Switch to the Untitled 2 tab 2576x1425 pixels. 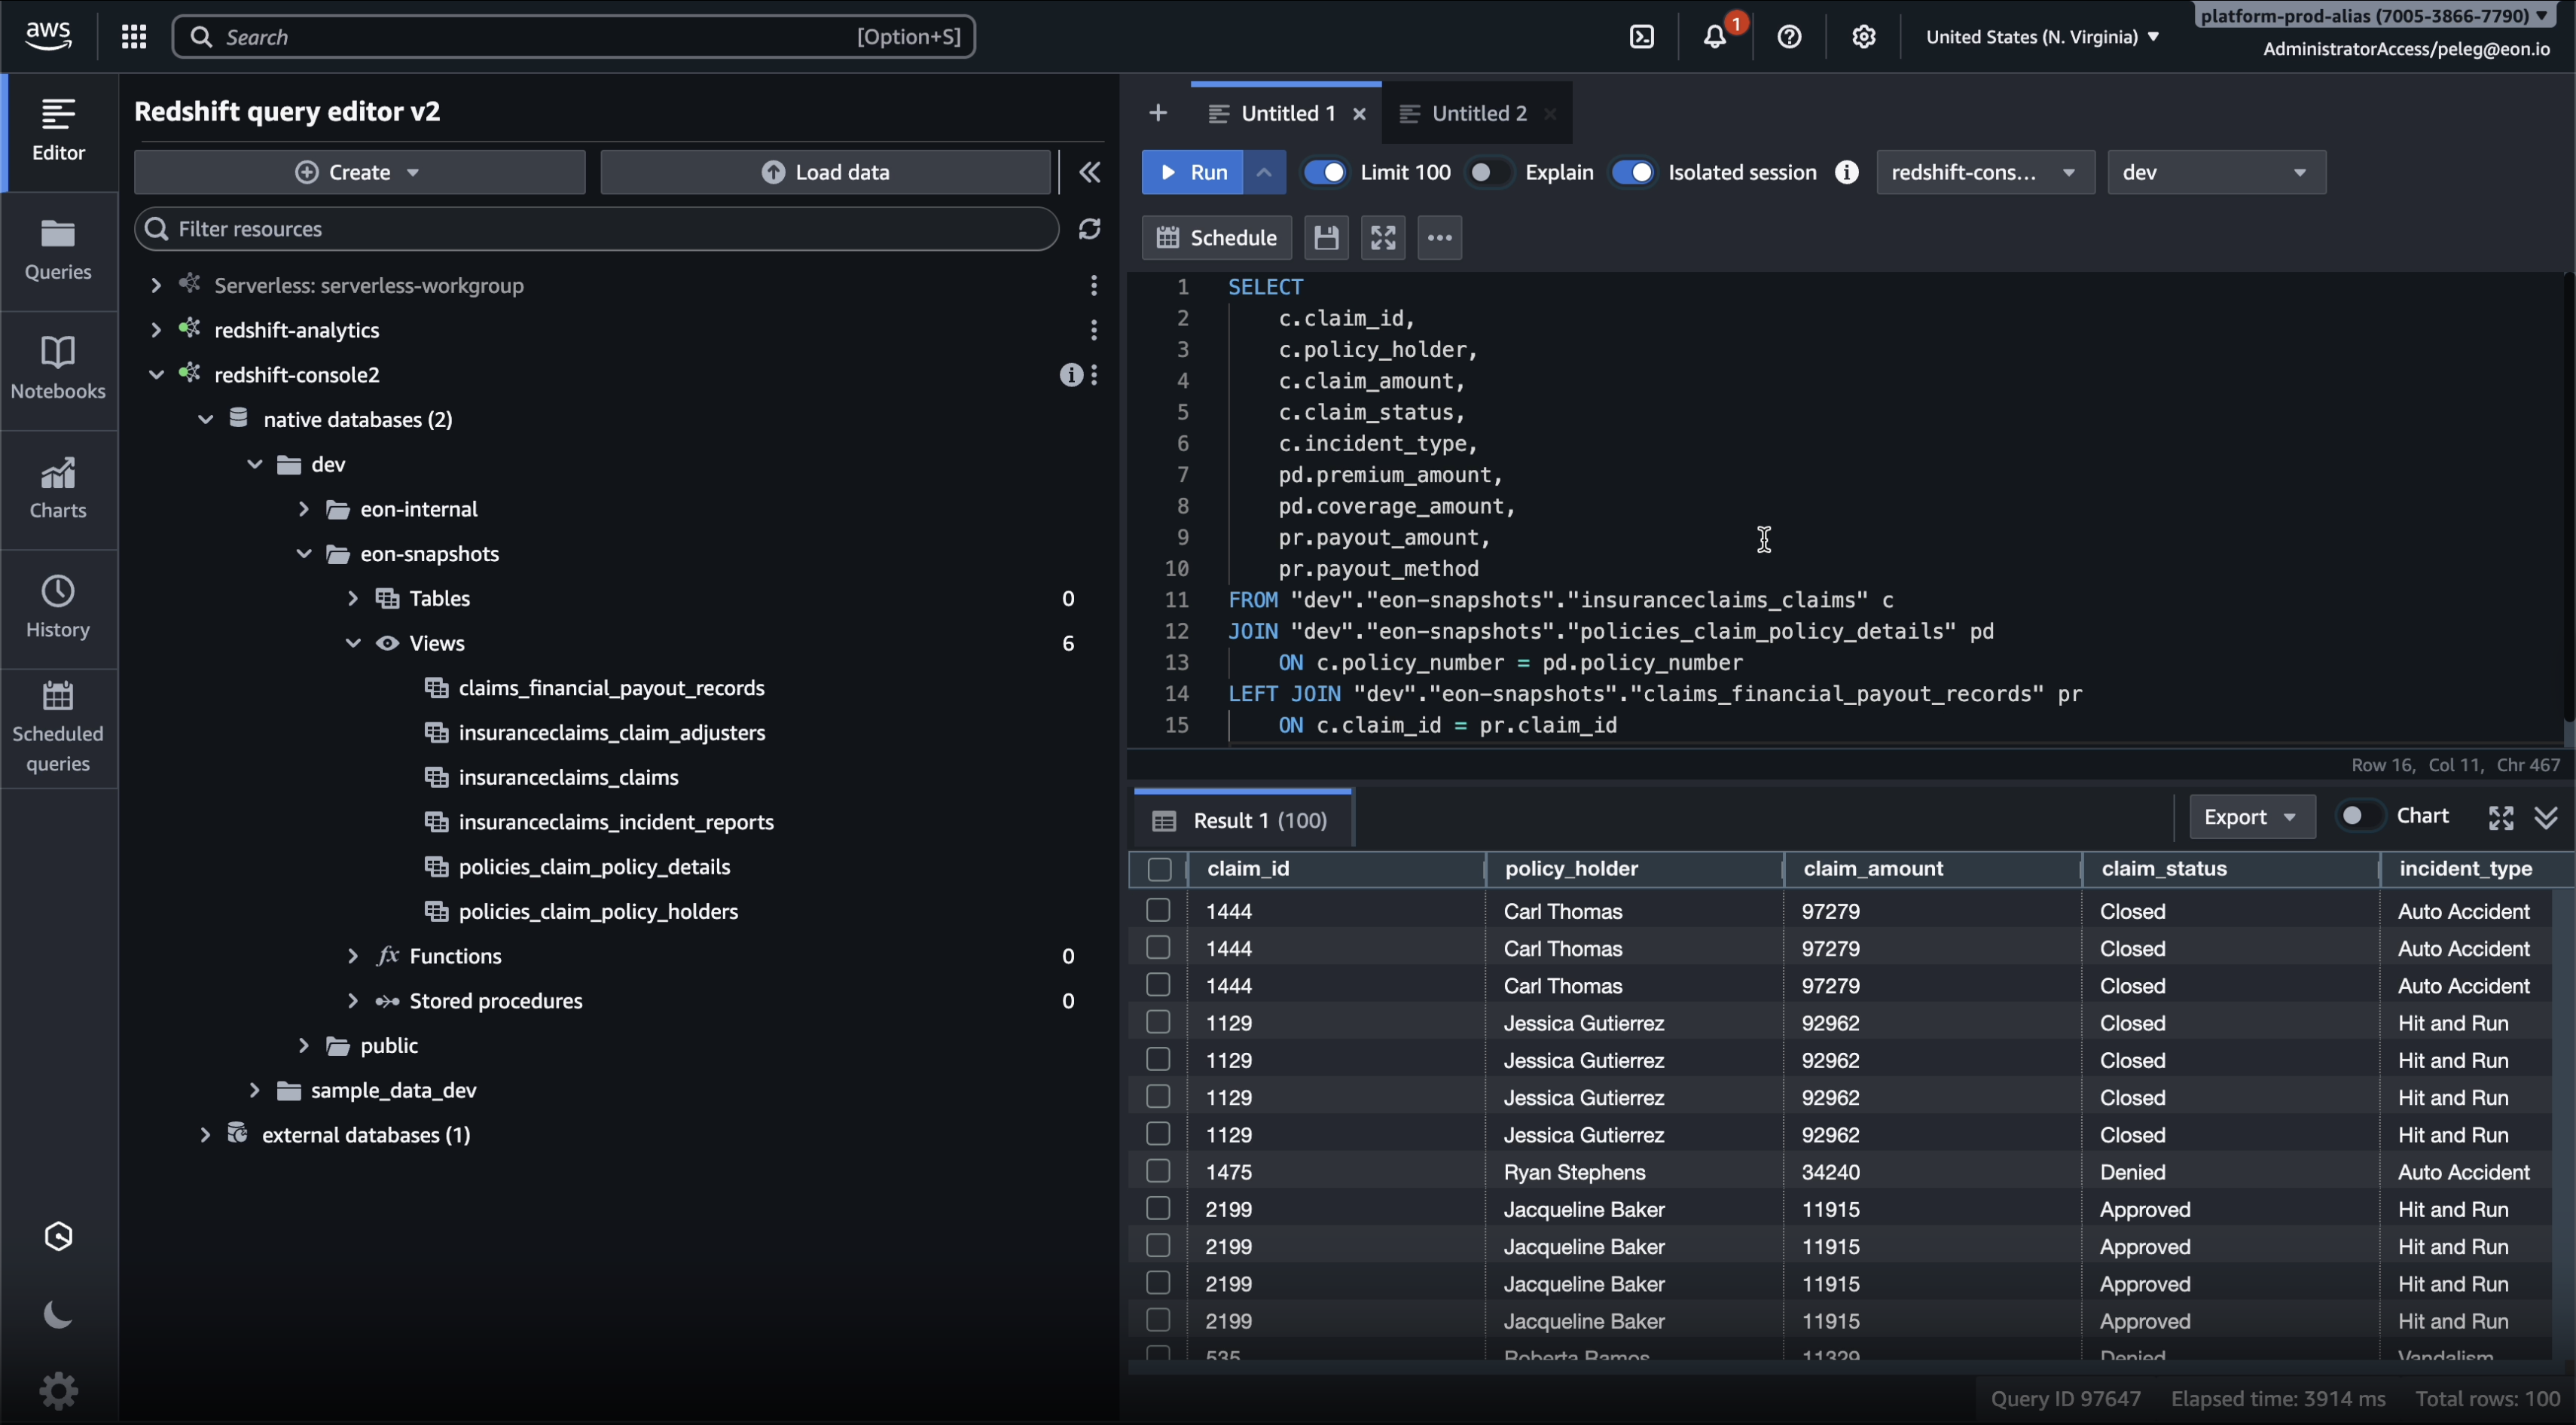click(x=1478, y=113)
